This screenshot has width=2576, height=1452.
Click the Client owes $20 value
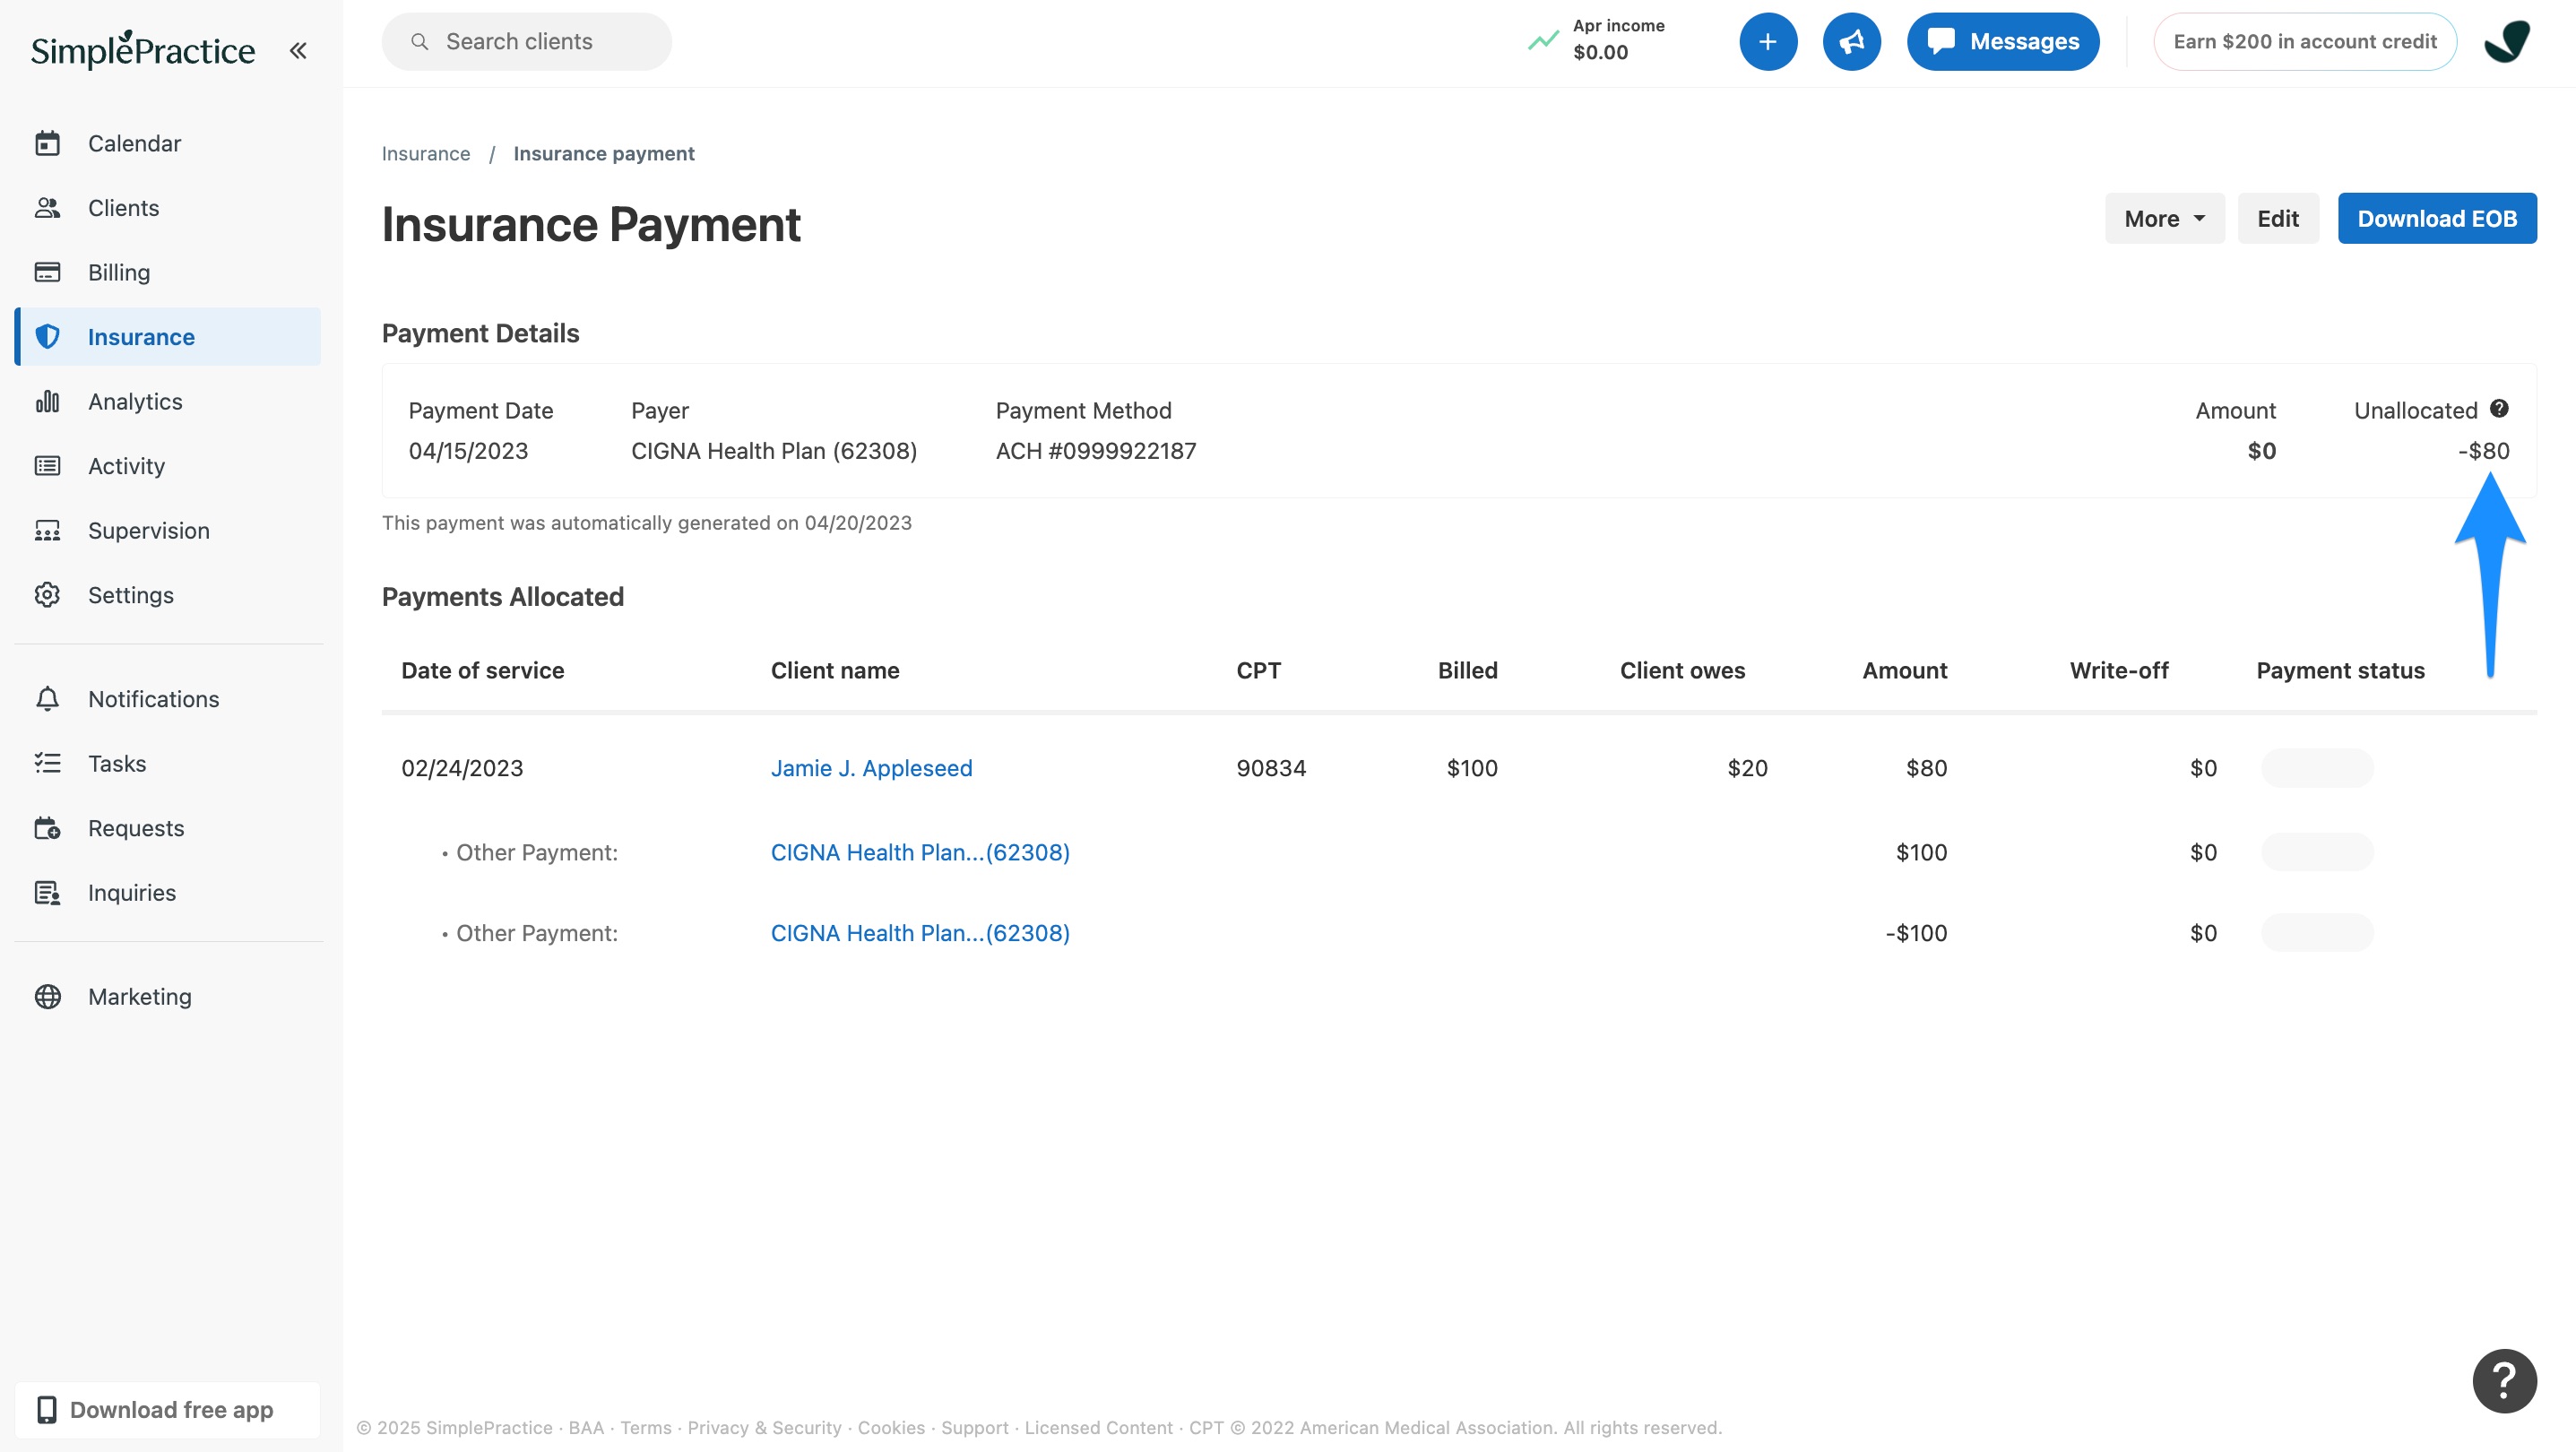pyautogui.click(x=1747, y=768)
